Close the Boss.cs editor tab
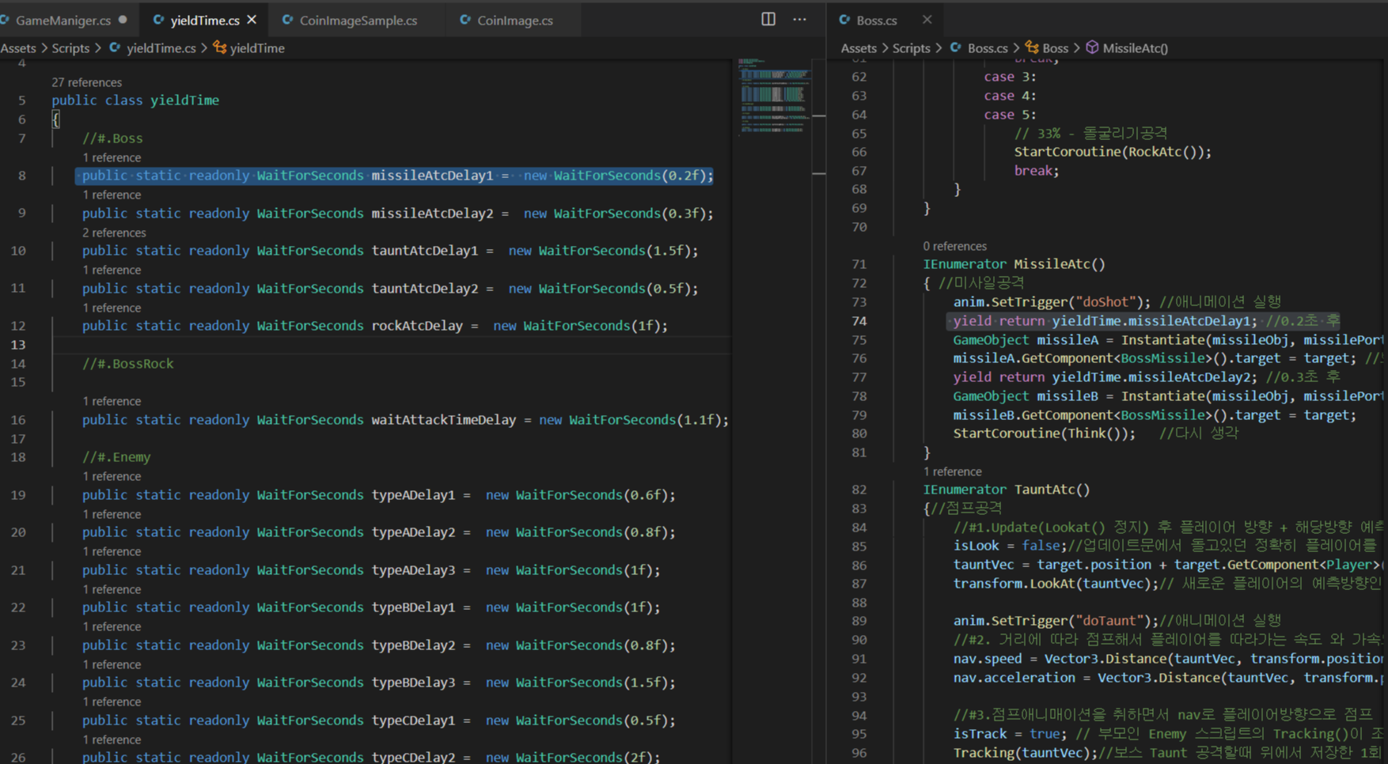The width and height of the screenshot is (1388, 764). pyautogui.click(x=927, y=20)
